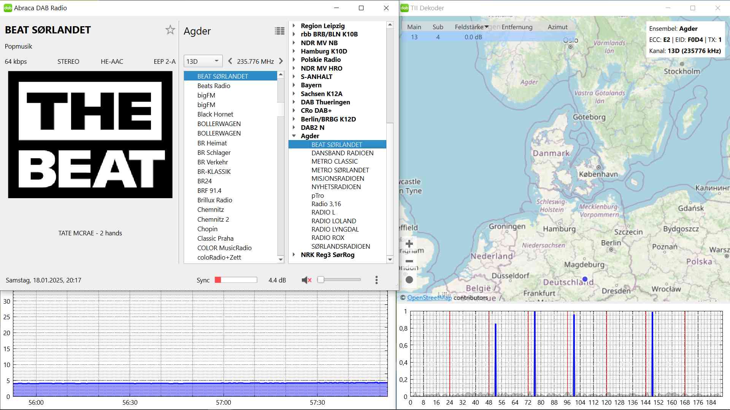This screenshot has height=410, width=730.
Task: Adjust the volume slider
Action: click(x=340, y=280)
